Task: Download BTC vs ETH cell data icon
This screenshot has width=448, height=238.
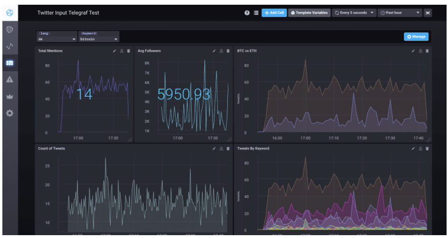Action: pos(420,51)
